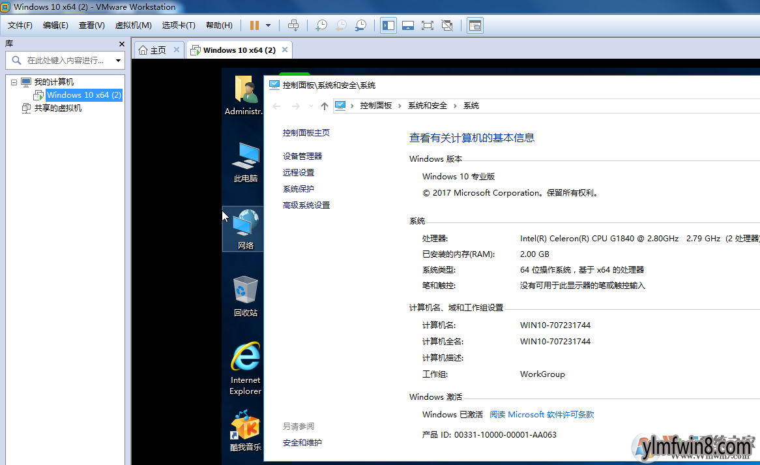Open the 编辑(E) menu

55,25
